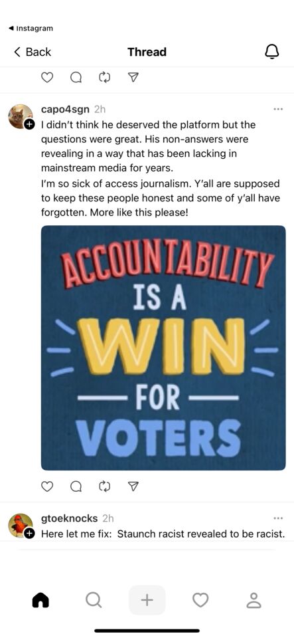Reply to the top post in the thread
Viewport: 294px width, 638px height.
(x=76, y=77)
